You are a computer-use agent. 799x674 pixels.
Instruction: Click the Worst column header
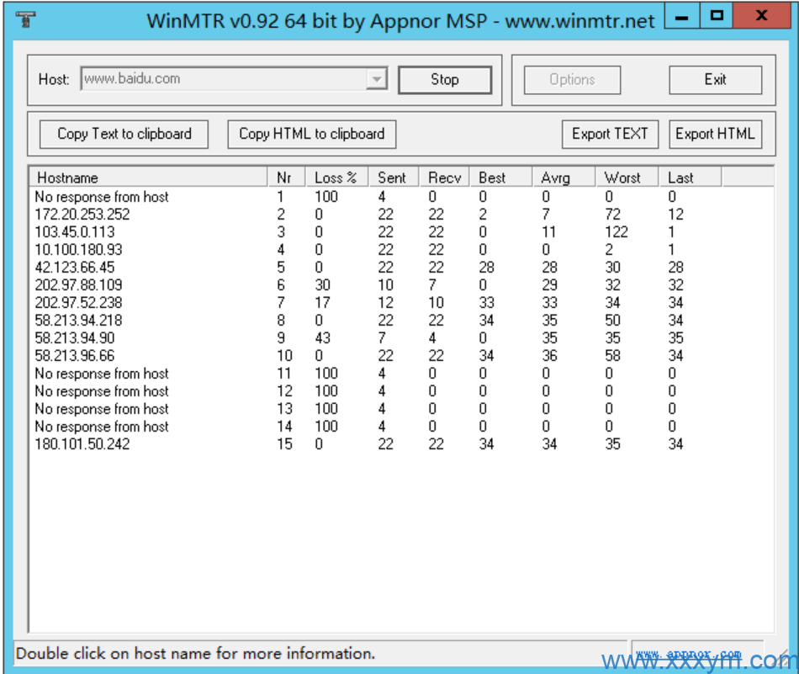[x=627, y=178]
